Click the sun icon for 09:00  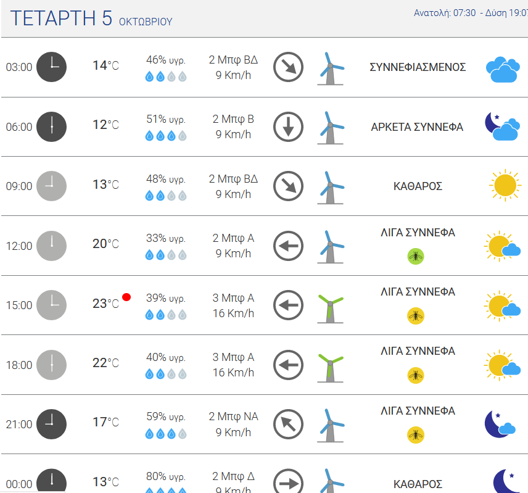(x=505, y=185)
